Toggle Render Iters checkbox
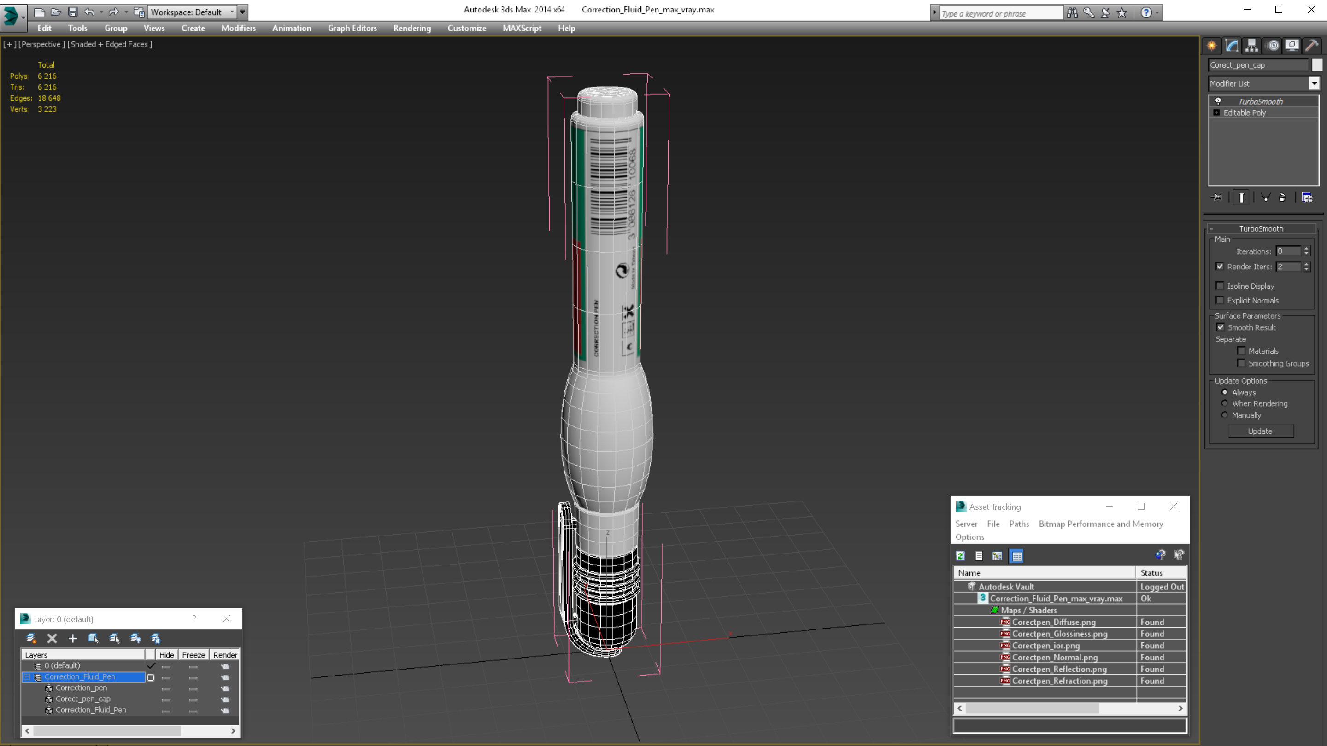The height and width of the screenshot is (746, 1327). point(1220,267)
